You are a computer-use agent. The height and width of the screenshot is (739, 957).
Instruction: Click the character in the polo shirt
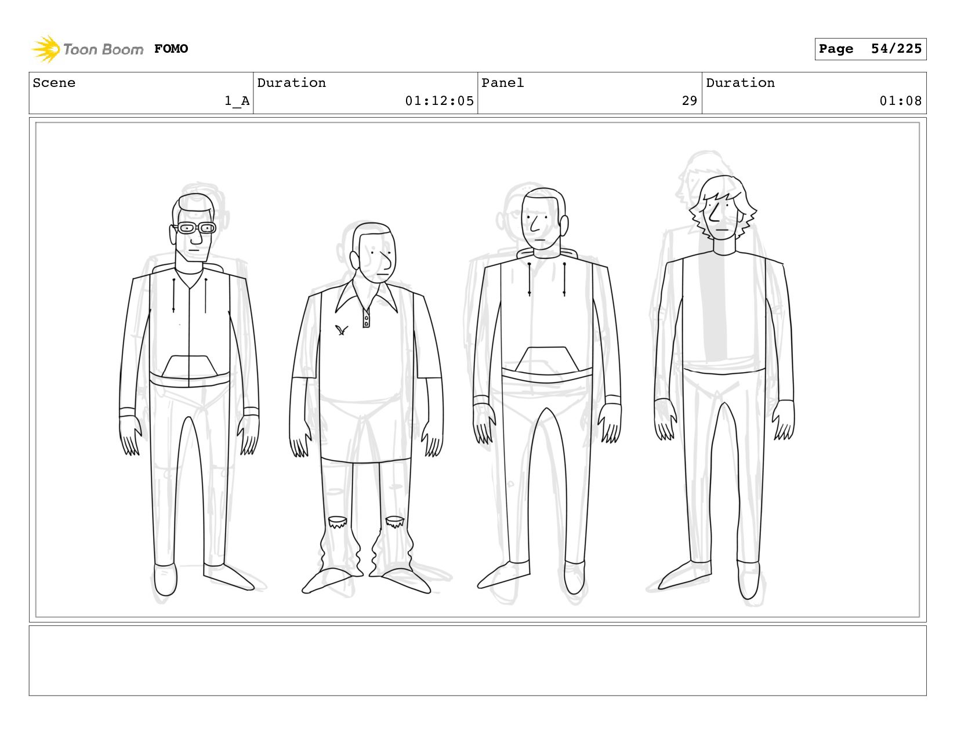tap(366, 409)
